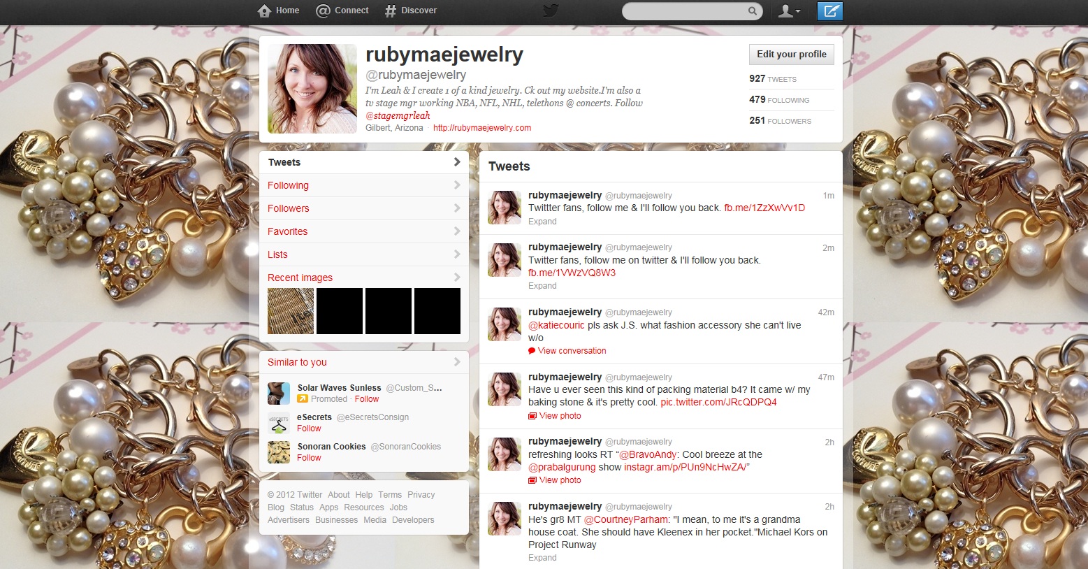This screenshot has width=1088, height=569.
Task: Click the chevron next to Favorites
Action: 457,231
